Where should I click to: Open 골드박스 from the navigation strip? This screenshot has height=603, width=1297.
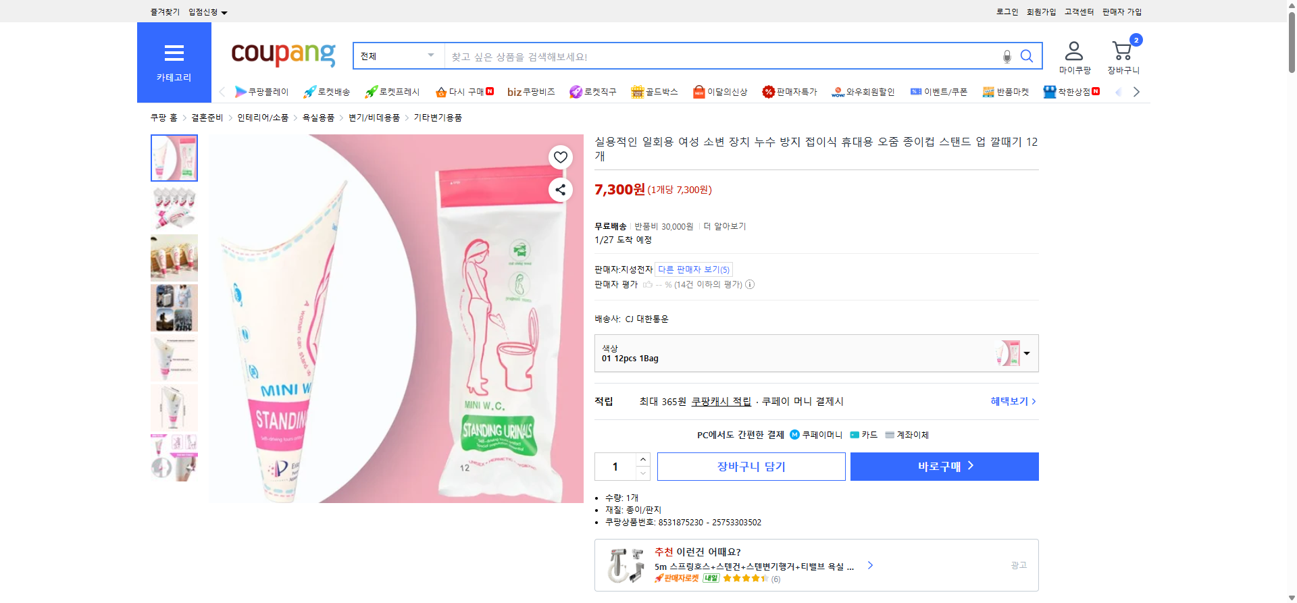pyautogui.click(x=654, y=91)
